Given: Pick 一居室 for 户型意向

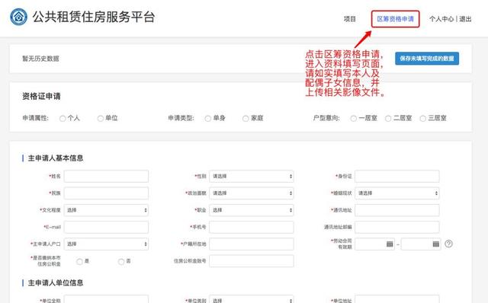Looking at the screenshot, I should (x=354, y=119).
